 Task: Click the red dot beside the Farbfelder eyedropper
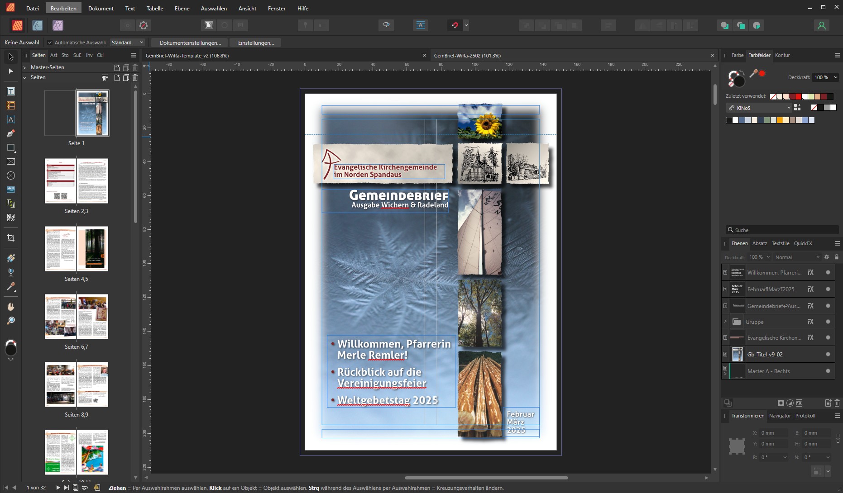pyautogui.click(x=762, y=73)
